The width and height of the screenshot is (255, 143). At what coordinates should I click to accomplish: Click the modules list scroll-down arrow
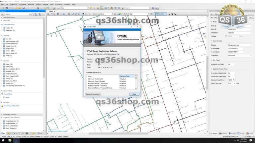point(136,88)
